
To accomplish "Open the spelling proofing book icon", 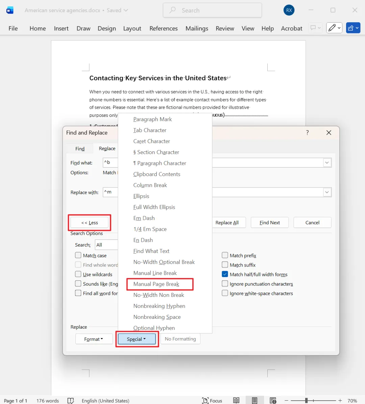I will click(71, 401).
